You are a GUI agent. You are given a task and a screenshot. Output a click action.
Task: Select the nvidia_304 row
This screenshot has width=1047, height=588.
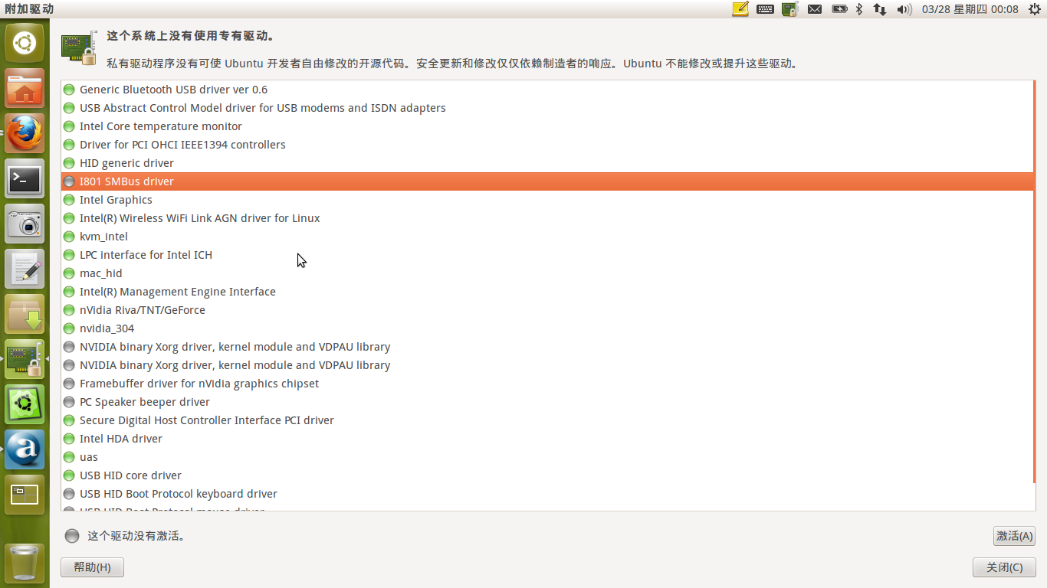coord(547,328)
